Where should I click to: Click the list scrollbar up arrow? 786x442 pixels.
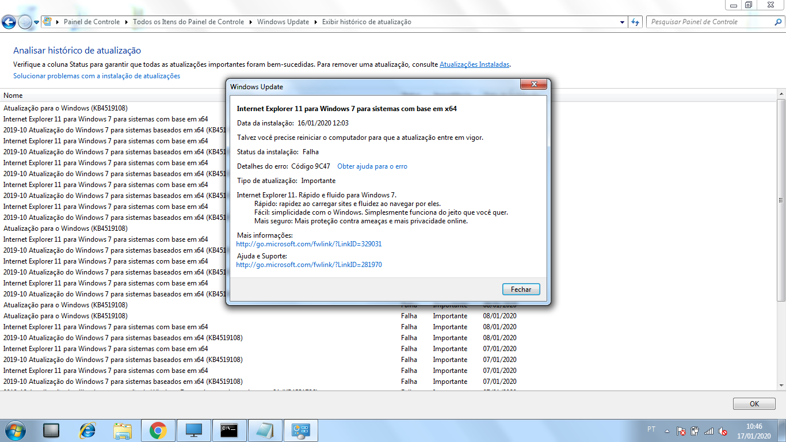(781, 95)
